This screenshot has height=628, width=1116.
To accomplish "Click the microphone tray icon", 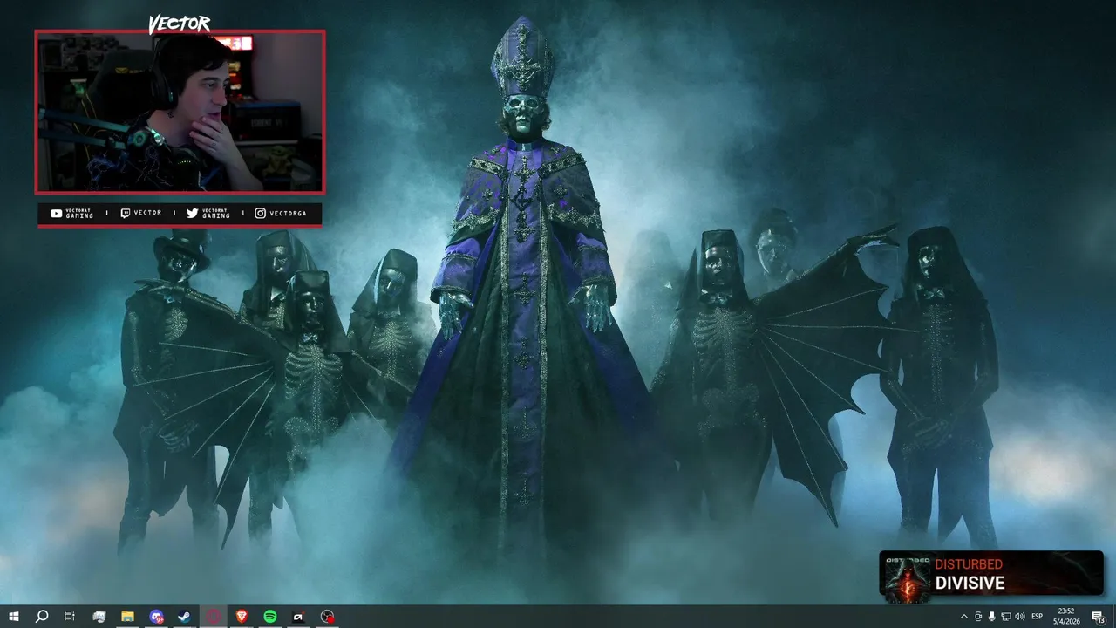I will [x=991, y=617].
